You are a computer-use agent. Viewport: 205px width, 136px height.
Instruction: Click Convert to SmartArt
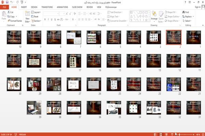[x=117, y=21]
